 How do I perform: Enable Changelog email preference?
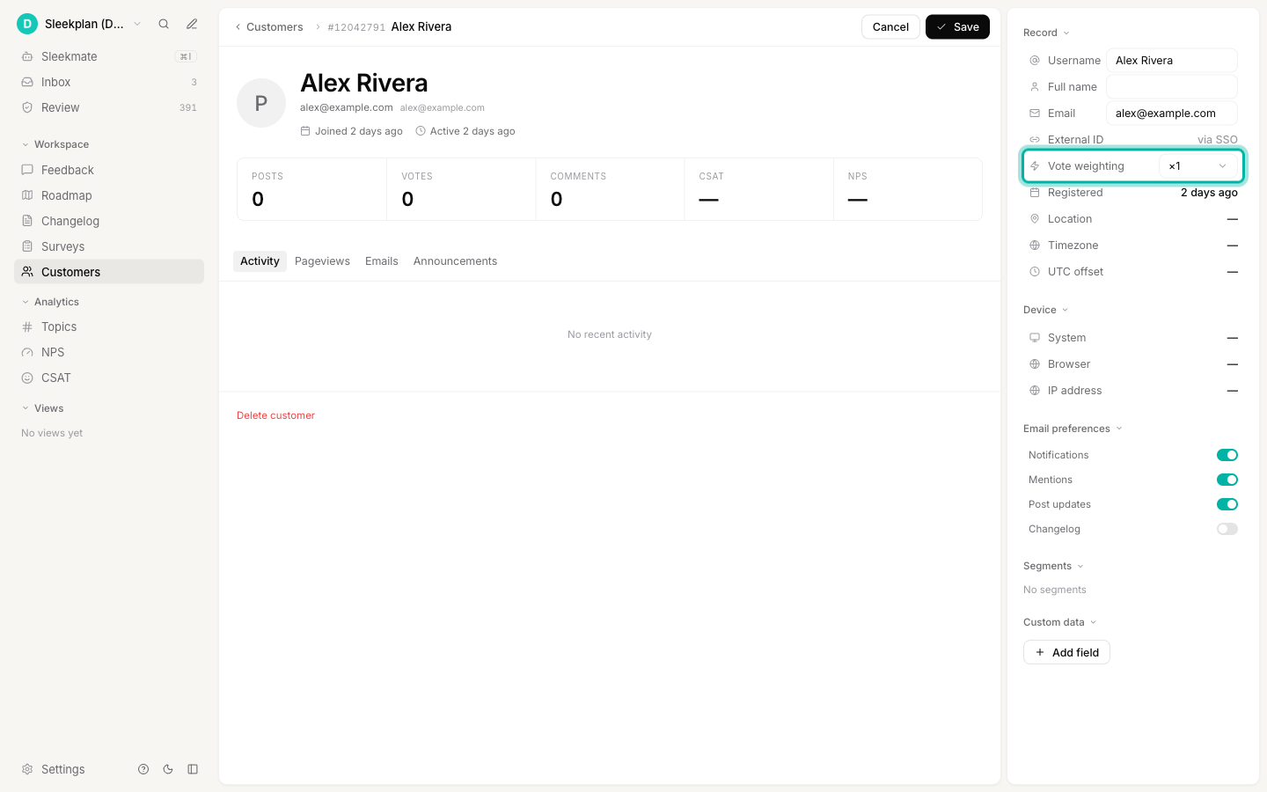coord(1227,529)
